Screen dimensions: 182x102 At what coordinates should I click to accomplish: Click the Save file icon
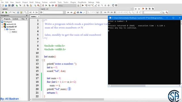tap(9, 5)
